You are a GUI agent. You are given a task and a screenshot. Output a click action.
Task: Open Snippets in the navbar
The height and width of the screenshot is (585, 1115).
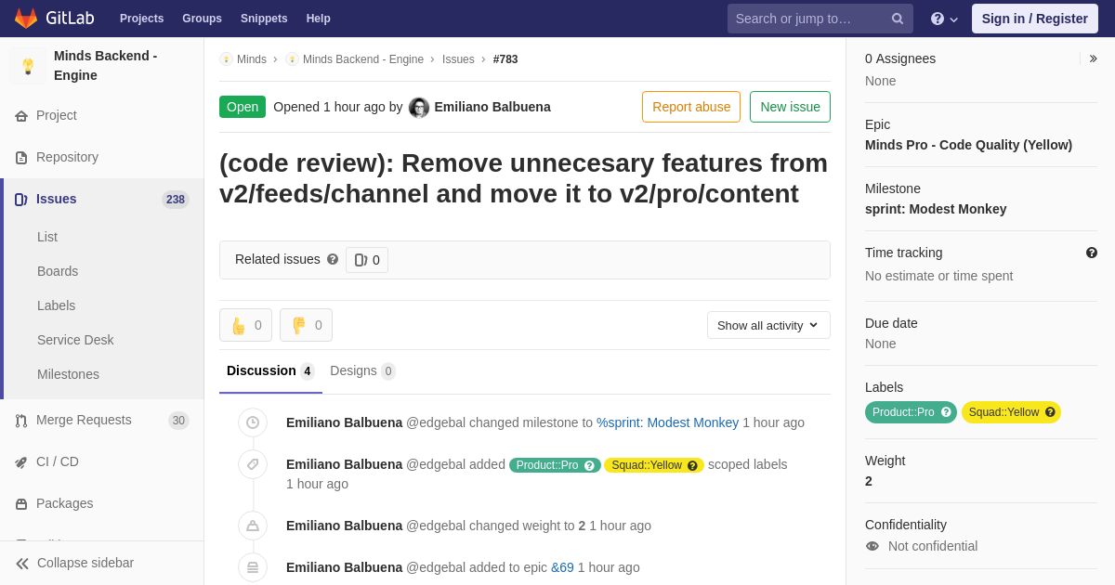click(264, 19)
